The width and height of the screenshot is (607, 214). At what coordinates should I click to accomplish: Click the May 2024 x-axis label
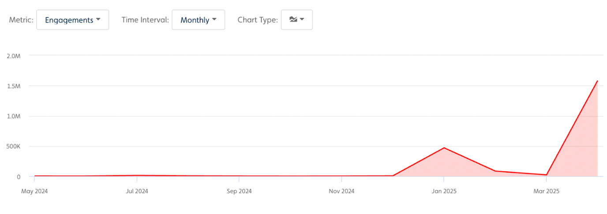pos(34,191)
